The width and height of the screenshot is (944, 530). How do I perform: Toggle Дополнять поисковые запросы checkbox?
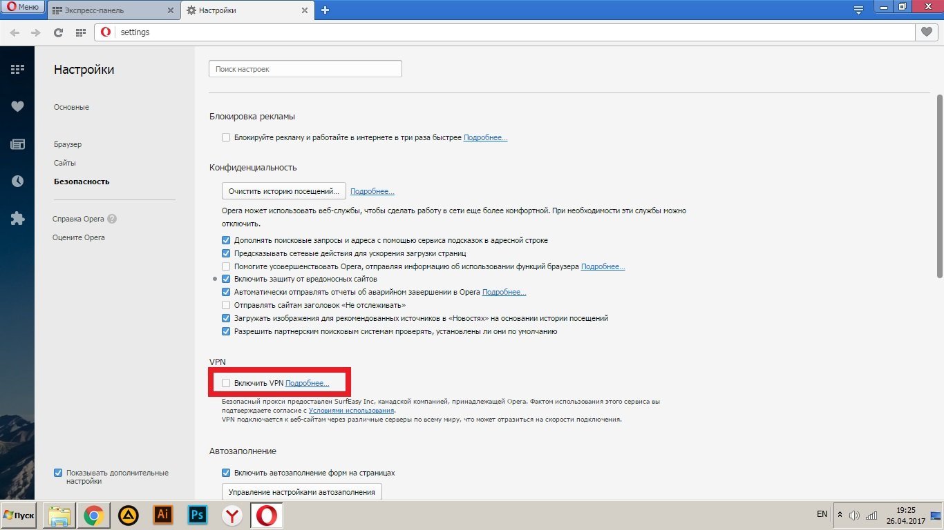(226, 240)
